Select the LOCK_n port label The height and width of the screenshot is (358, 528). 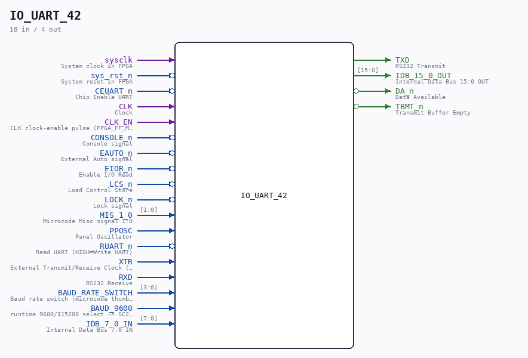coord(118,199)
